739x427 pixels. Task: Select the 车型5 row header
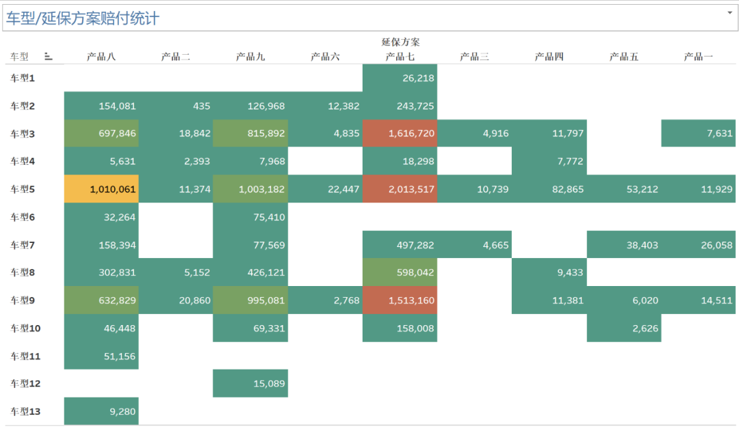(x=23, y=189)
